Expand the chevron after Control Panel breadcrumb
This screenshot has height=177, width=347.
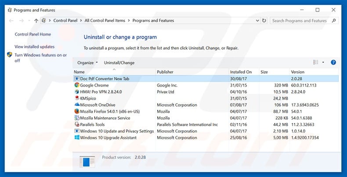point(81,21)
